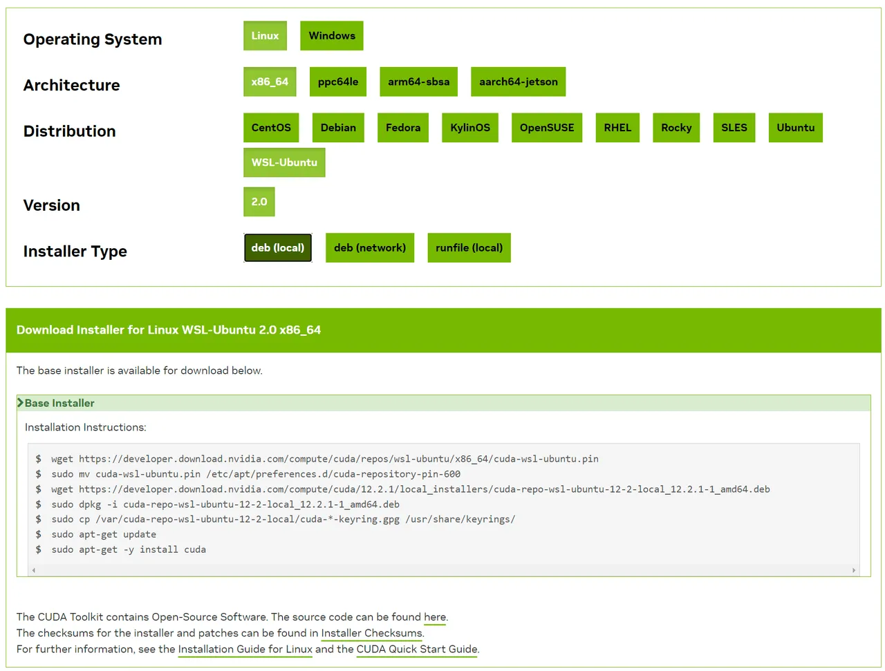This screenshot has width=885, height=671.
Task: Pick the arm64-sbsa architecture
Action: pyautogui.click(x=418, y=82)
